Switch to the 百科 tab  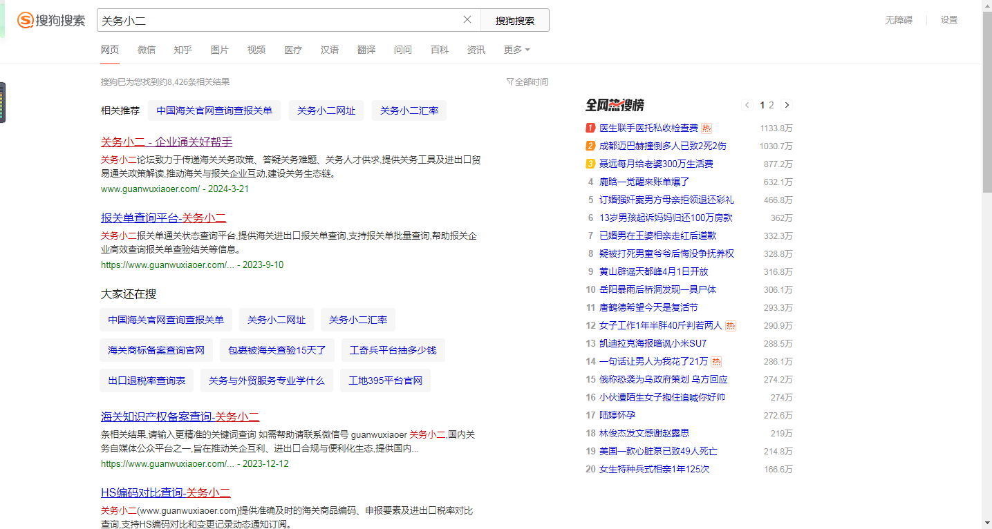(x=440, y=50)
